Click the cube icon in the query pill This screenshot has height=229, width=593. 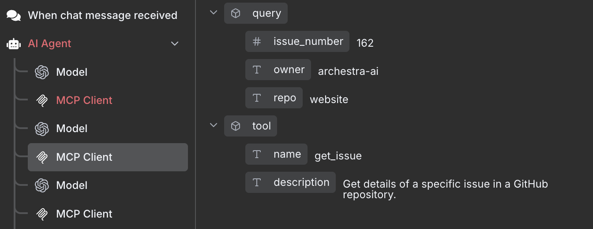(x=236, y=14)
